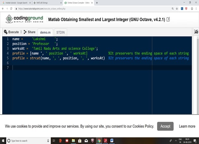The image size is (199, 144).
Task: Close the Online Octave Compiler tab
Action: (92, 3)
